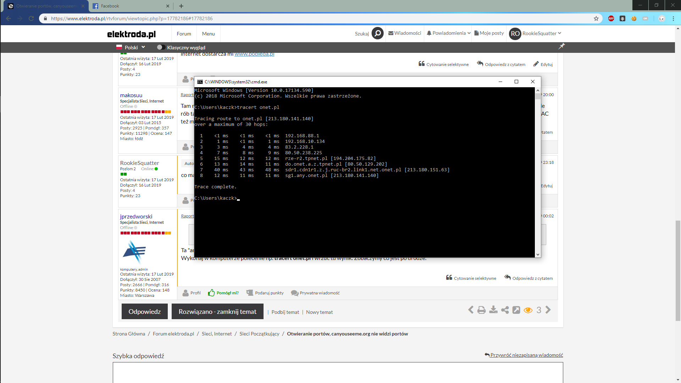Open Wiadomości messages

click(x=405, y=33)
